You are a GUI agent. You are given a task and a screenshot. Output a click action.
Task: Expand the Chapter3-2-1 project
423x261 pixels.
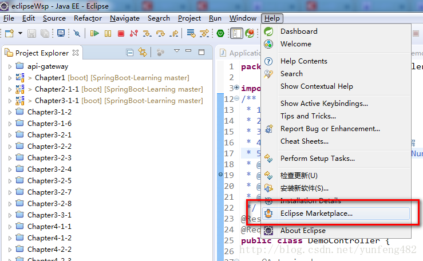[10, 135]
